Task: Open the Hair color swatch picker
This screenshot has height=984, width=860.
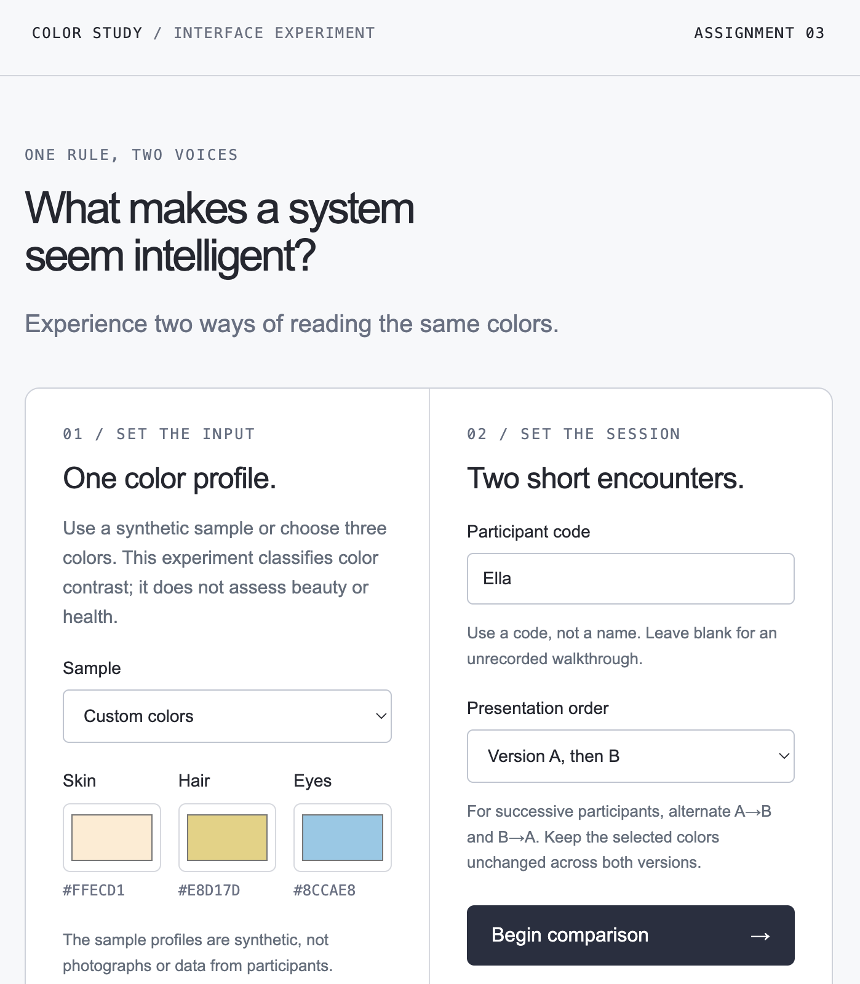Action: [x=227, y=838]
